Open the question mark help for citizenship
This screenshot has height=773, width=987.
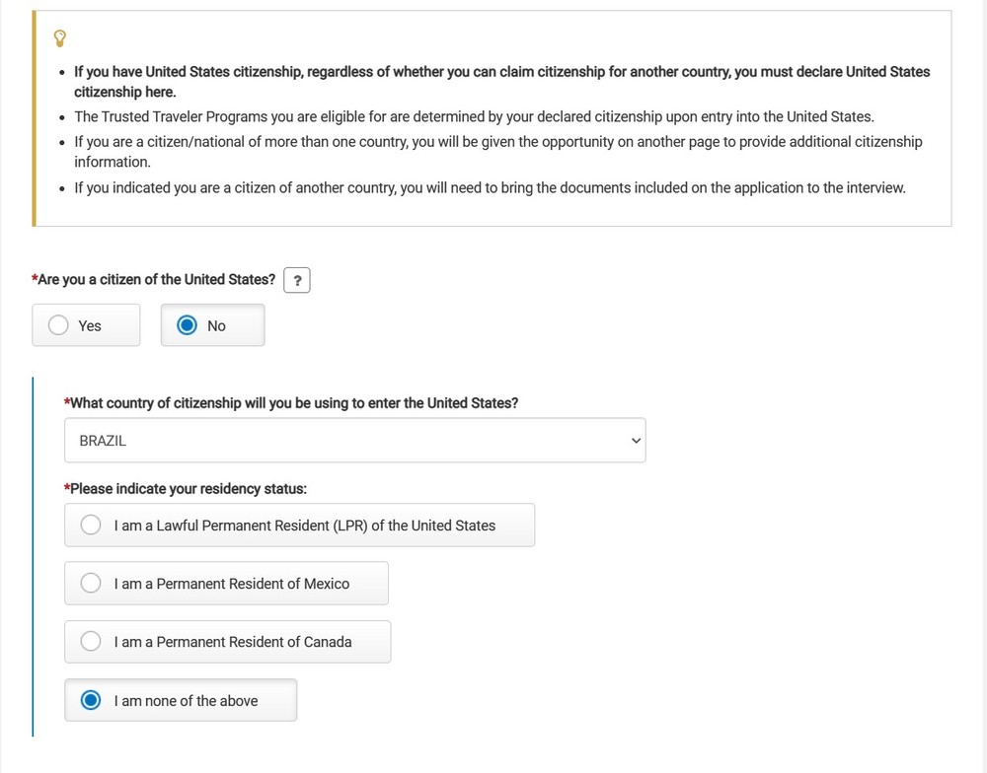[x=297, y=280]
